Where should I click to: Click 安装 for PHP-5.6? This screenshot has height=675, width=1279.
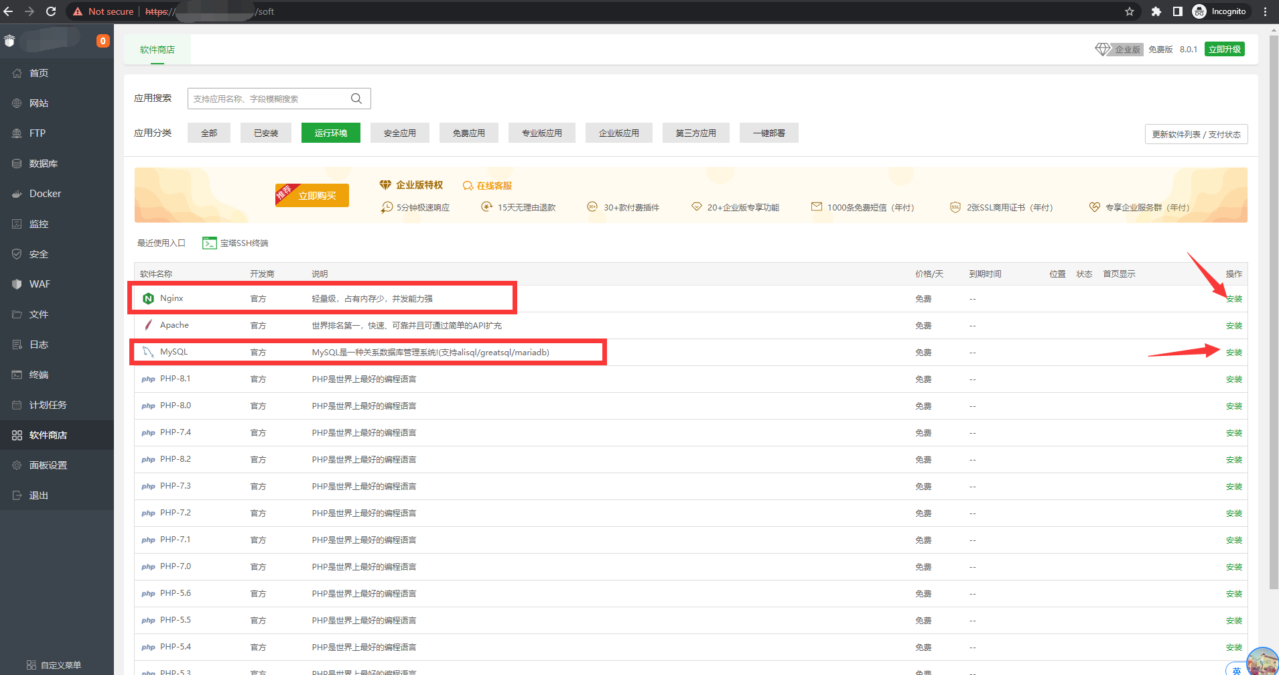[x=1234, y=594]
